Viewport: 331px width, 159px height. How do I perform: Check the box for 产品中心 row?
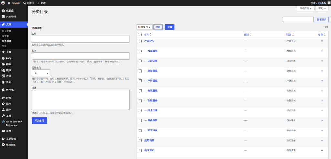[140, 41]
